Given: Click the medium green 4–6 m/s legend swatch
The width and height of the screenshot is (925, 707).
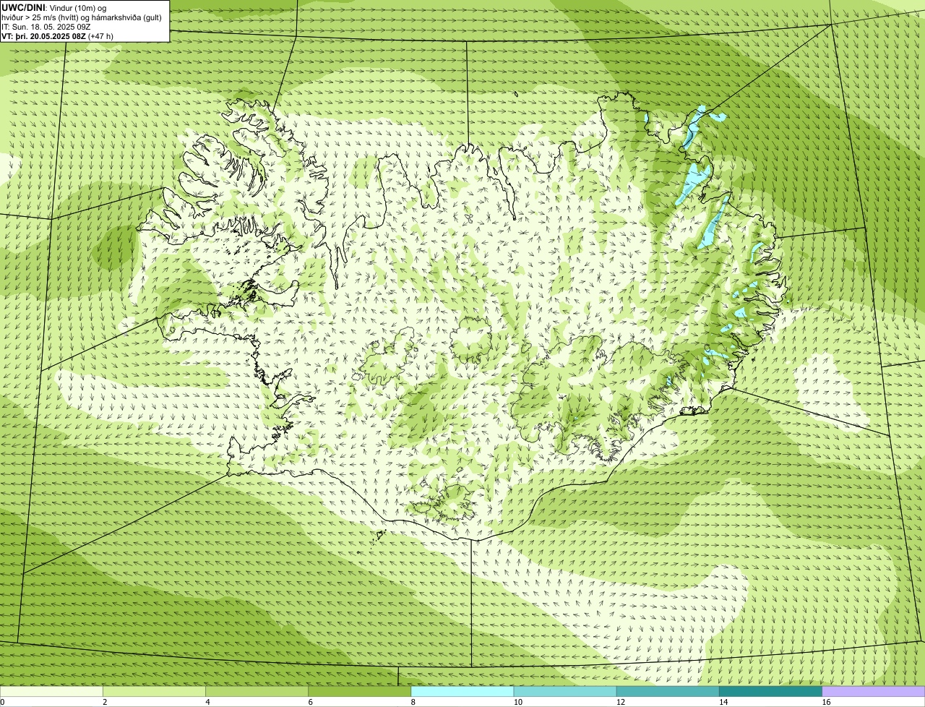Looking at the screenshot, I should [257, 692].
